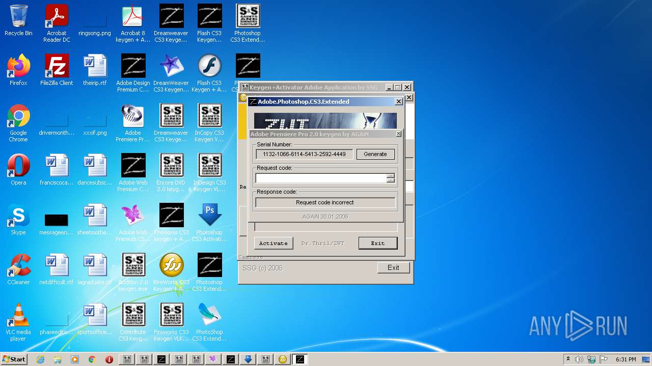Show hidden system tray icons
The height and width of the screenshot is (366, 652).
(568, 359)
